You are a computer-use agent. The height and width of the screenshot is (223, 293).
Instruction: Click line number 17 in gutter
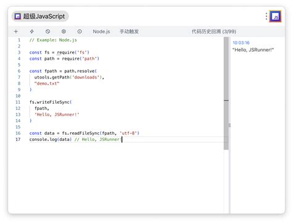pyautogui.click(x=18, y=140)
